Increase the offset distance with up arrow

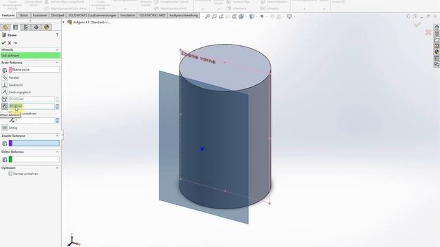57,105
